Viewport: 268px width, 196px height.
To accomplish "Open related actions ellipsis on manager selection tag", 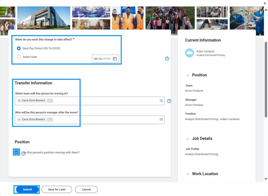I will point(50,119).
